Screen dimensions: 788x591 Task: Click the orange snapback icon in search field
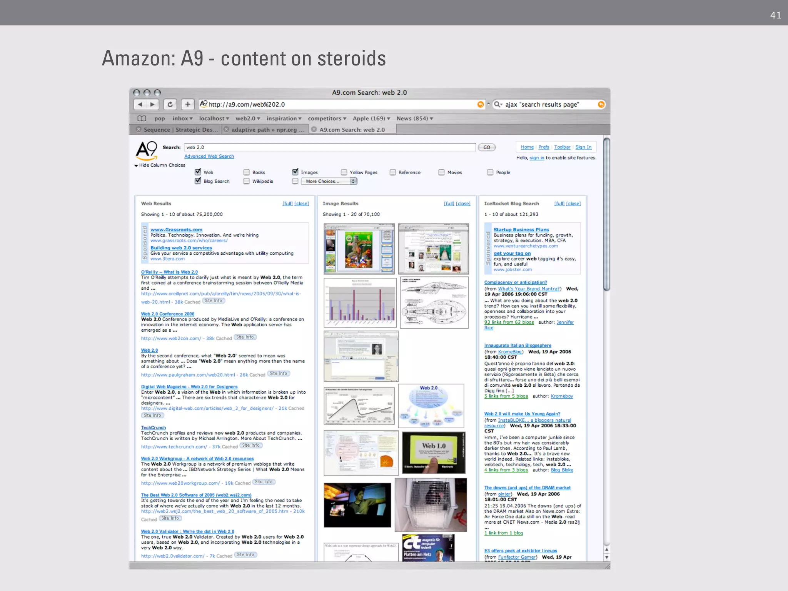[x=601, y=104]
